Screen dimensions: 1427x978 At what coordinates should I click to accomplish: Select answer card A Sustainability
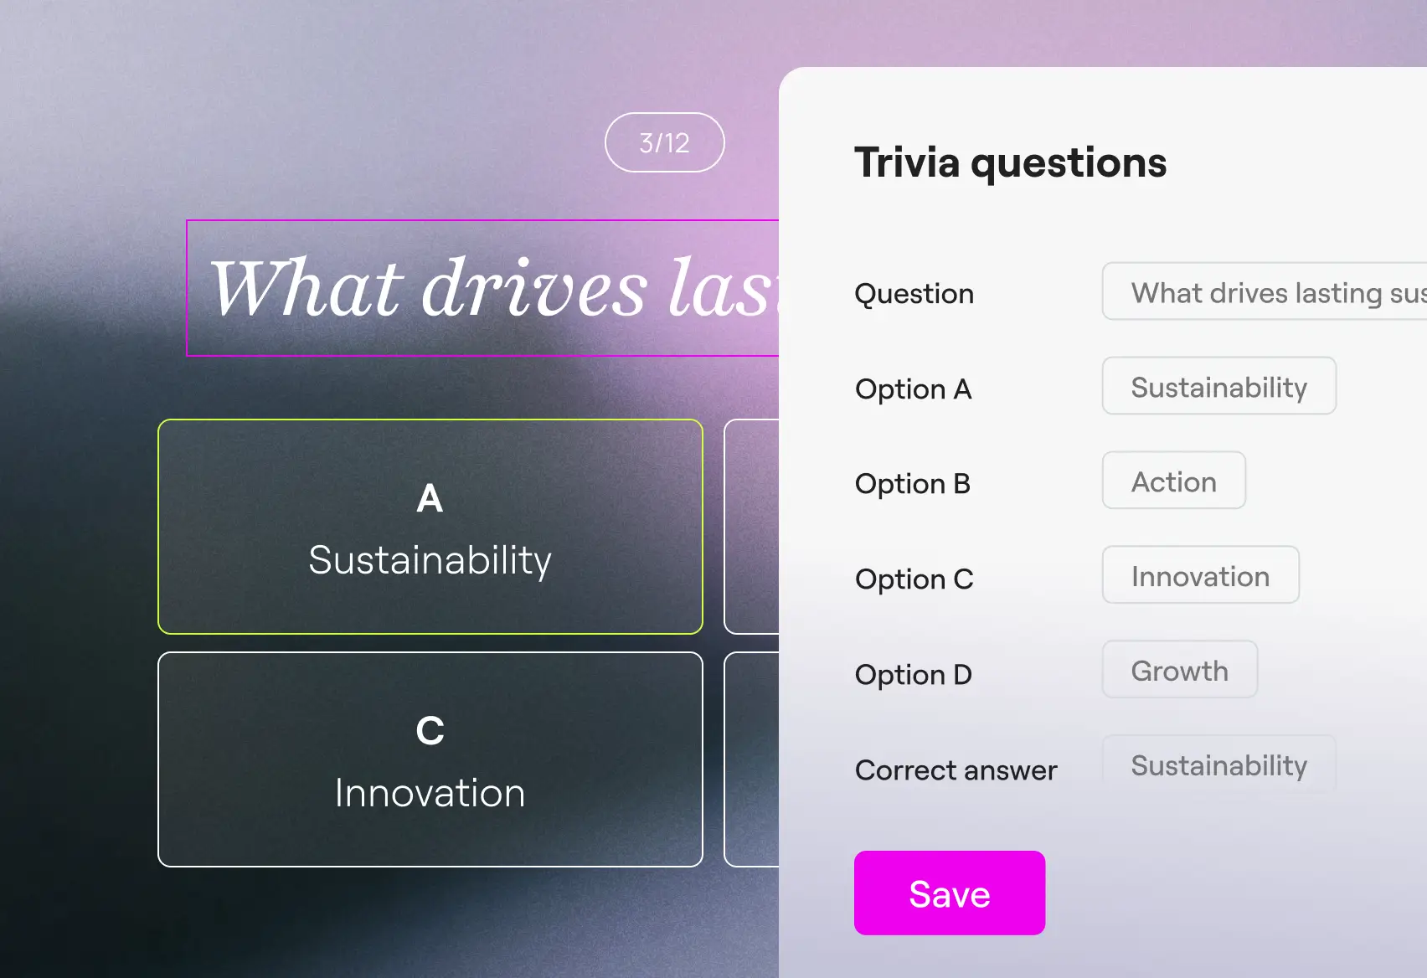(x=430, y=527)
